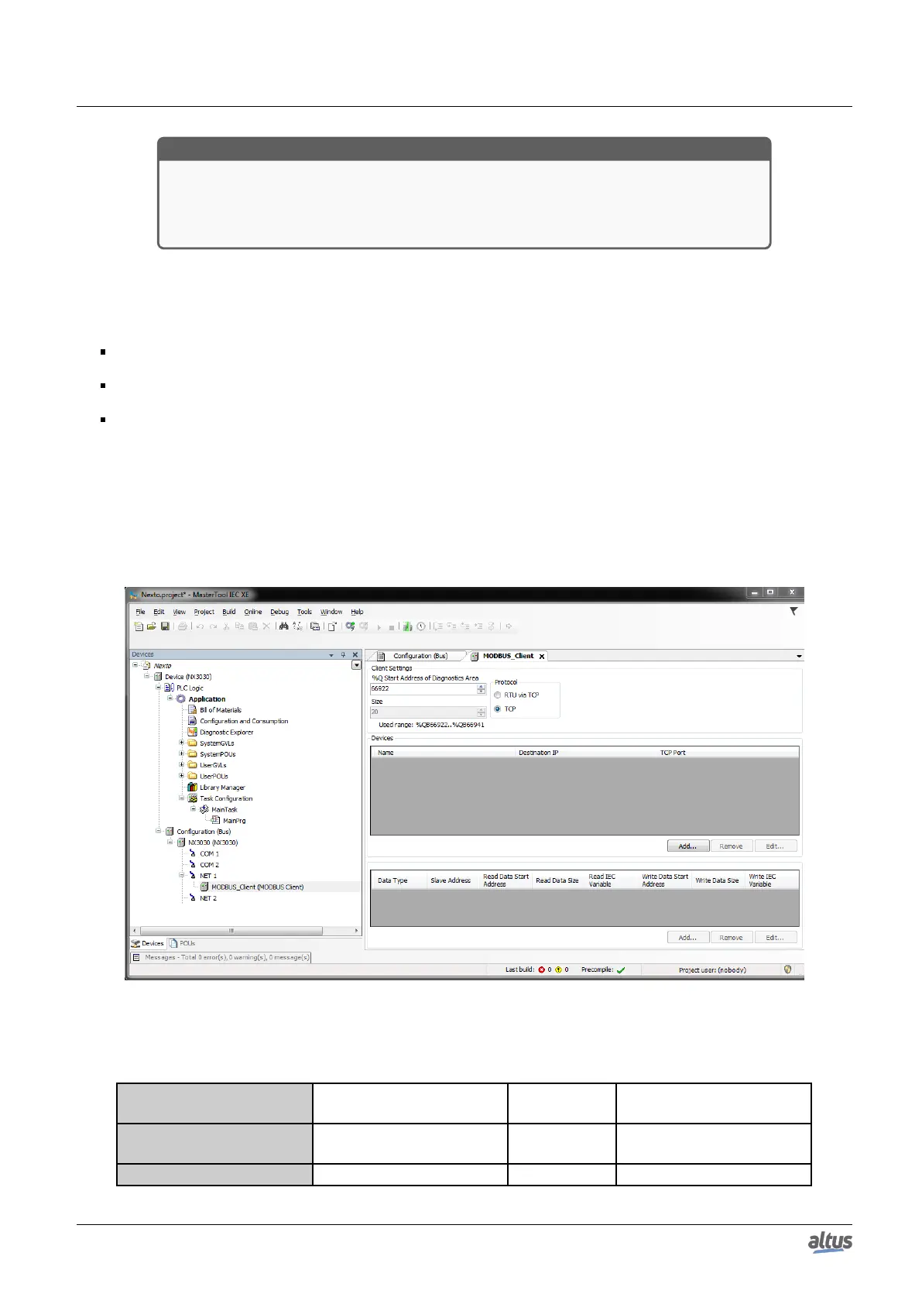
Task: Open Configuration and Consumption node
Action: click(238, 721)
